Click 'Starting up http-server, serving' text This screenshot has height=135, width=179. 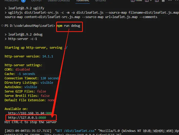click(x=33, y=48)
